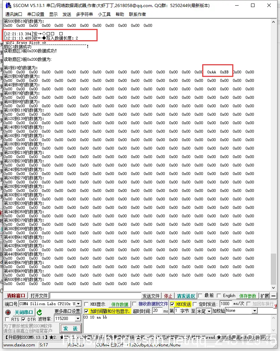Open the 发送 menu
The image size is (280, 351).
(x=66, y=14)
